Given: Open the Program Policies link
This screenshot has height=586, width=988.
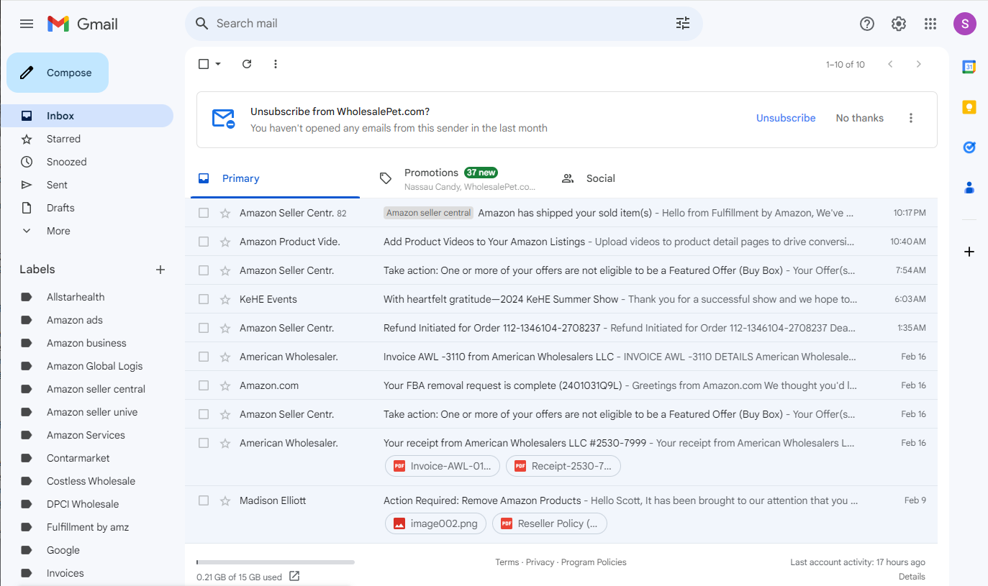Looking at the screenshot, I should pyautogui.click(x=594, y=562).
